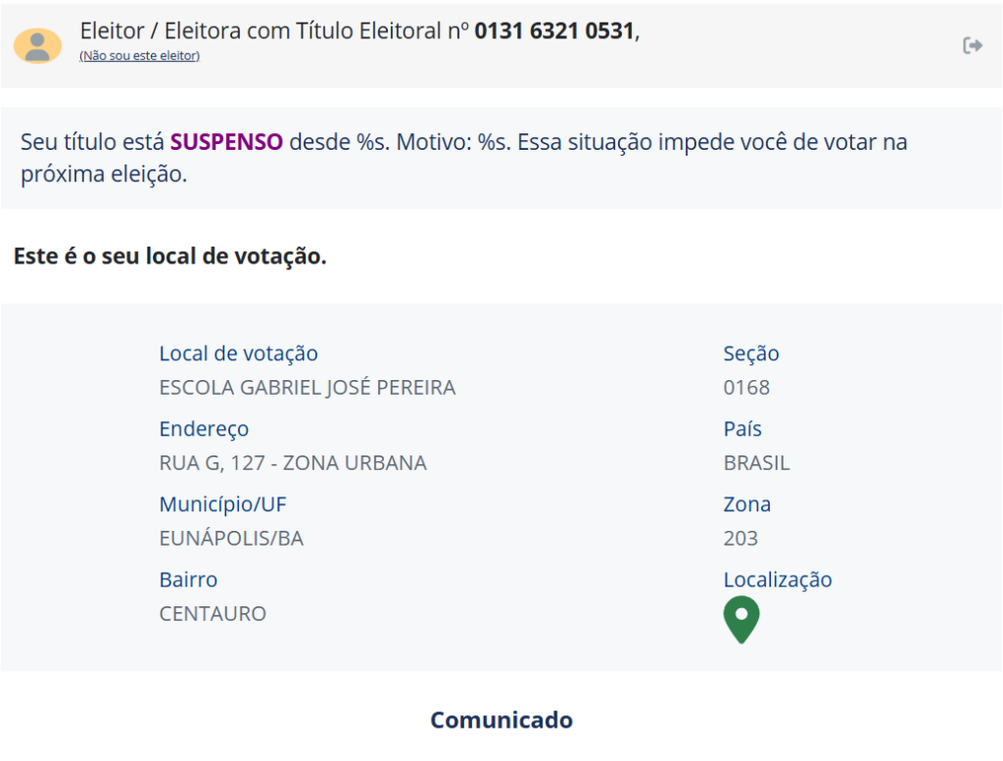Viewport: 1003px width, 761px height.
Task: Select the school name ESCOLA GABRIEL JOSÉ PEREIRA
Action: click(x=307, y=388)
